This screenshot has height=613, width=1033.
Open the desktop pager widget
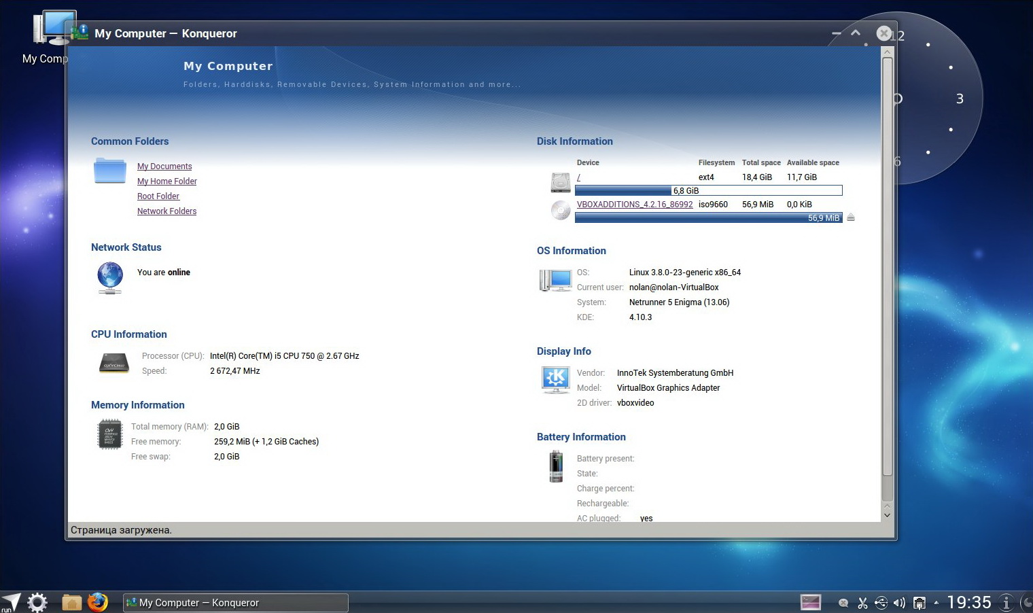[x=811, y=602]
